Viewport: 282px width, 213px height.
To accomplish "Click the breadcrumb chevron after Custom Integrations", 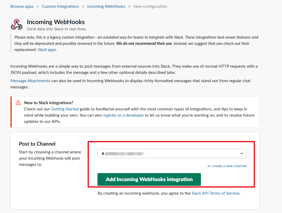I will click(83, 6).
